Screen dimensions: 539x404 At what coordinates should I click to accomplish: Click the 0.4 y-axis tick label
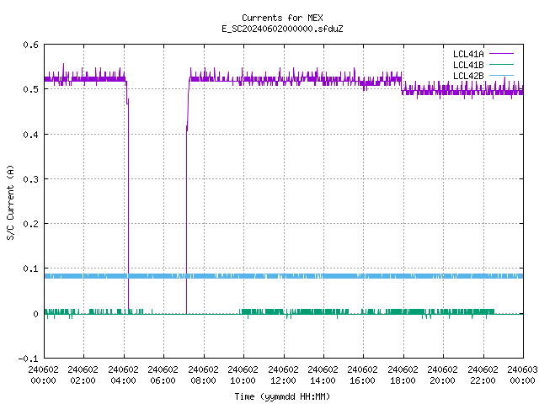coord(30,135)
